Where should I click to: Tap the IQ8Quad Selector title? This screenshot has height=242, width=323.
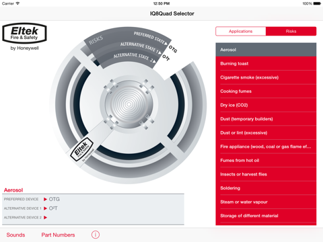click(172, 13)
